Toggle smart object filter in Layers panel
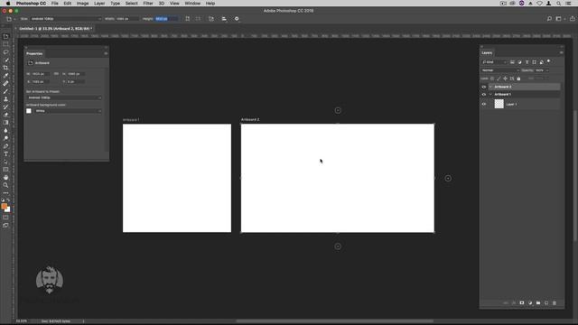 point(542,62)
